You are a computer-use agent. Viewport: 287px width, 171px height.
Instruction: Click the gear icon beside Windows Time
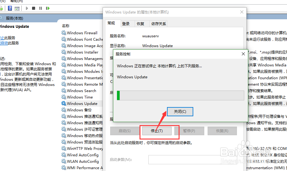(64, 97)
